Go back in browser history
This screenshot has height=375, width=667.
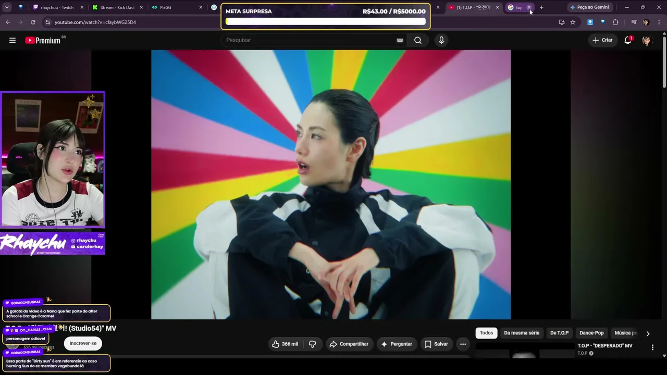8,22
